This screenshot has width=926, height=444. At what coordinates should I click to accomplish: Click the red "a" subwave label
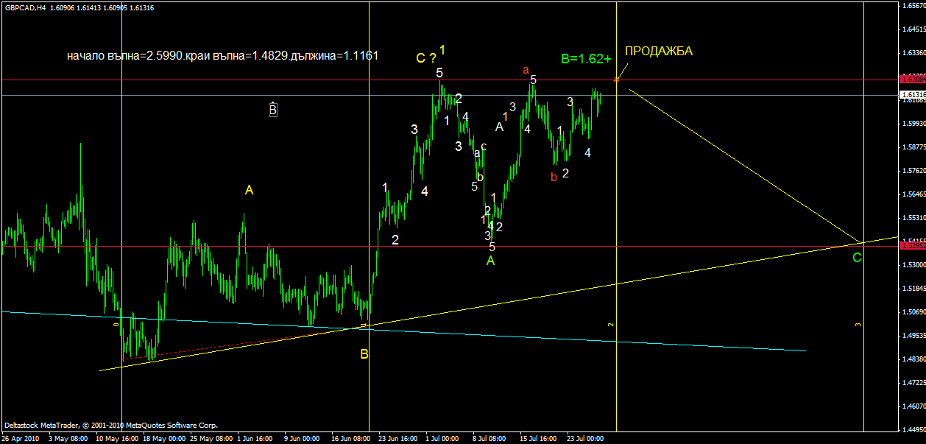point(526,70)
